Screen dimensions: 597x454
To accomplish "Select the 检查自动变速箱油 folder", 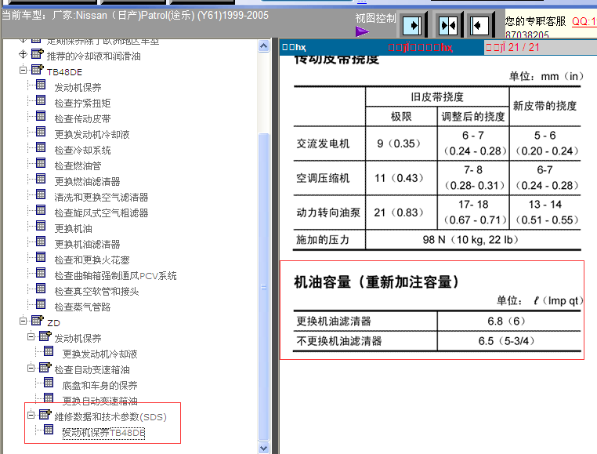I will click(92, 370).
